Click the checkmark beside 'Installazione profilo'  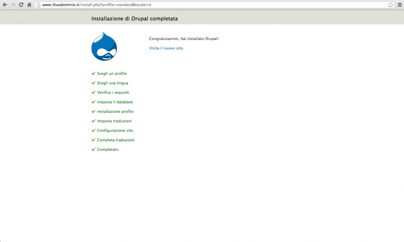[93, 111]
